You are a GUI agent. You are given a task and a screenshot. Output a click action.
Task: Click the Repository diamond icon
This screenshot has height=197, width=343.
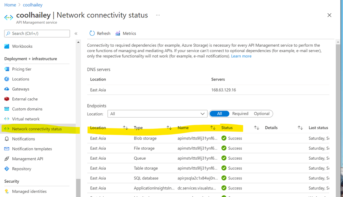[x=7, y=169]
